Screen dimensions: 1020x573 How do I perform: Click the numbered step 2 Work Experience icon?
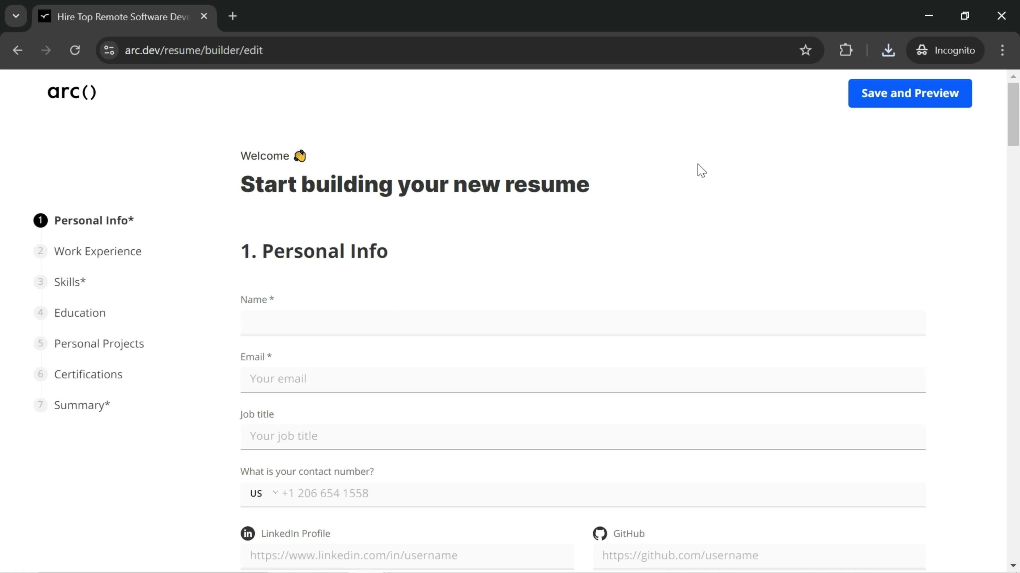pos(40,250)
